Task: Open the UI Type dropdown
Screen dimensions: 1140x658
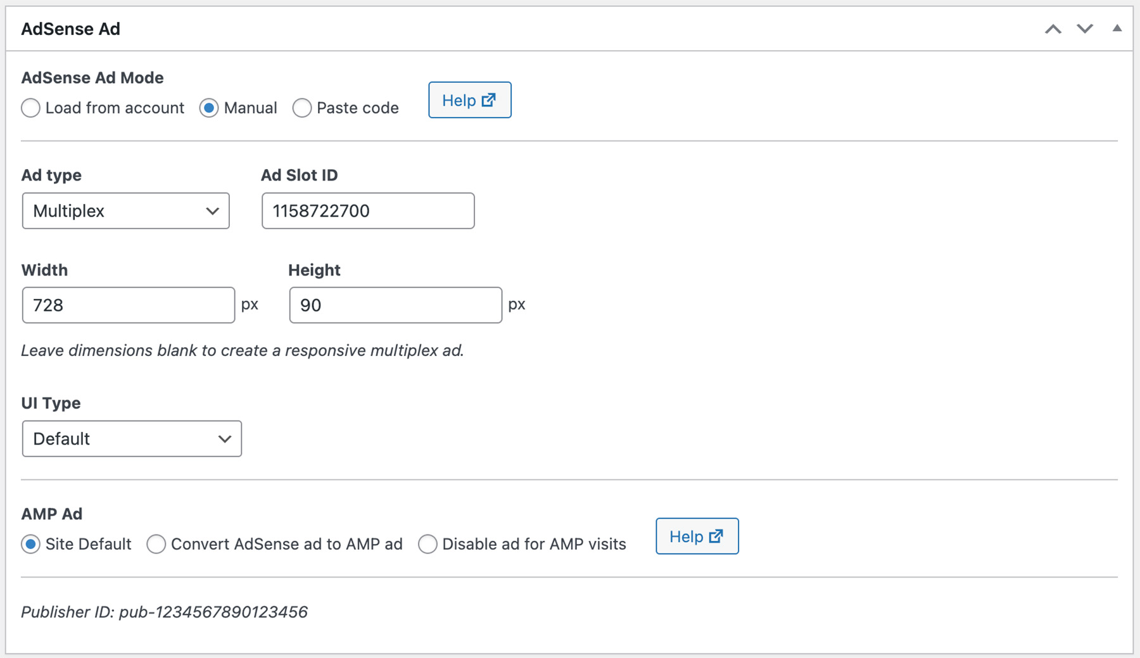Action: (x=132, y=439)
